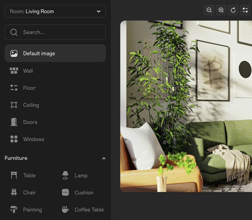252x220 pixels.
Task: Open the settings sliders toolbar icon
Action: click(x=245, y=10)
